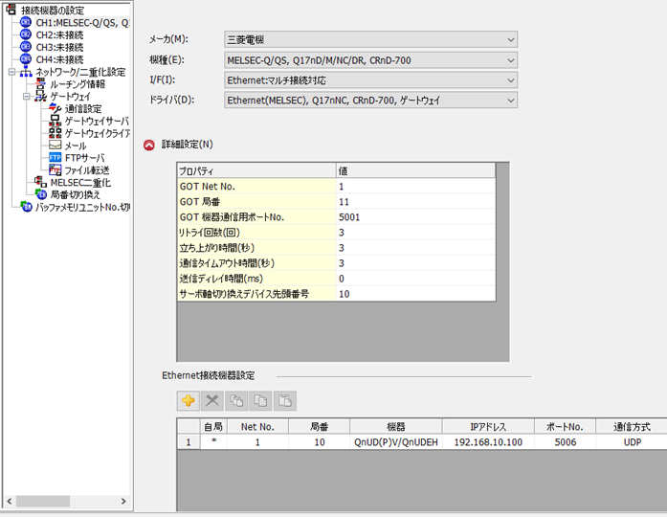Select the CH1 MELSEC-Q/QS channel icon
The width and height of the screenshot is (667, 517).
click(26, 22)
